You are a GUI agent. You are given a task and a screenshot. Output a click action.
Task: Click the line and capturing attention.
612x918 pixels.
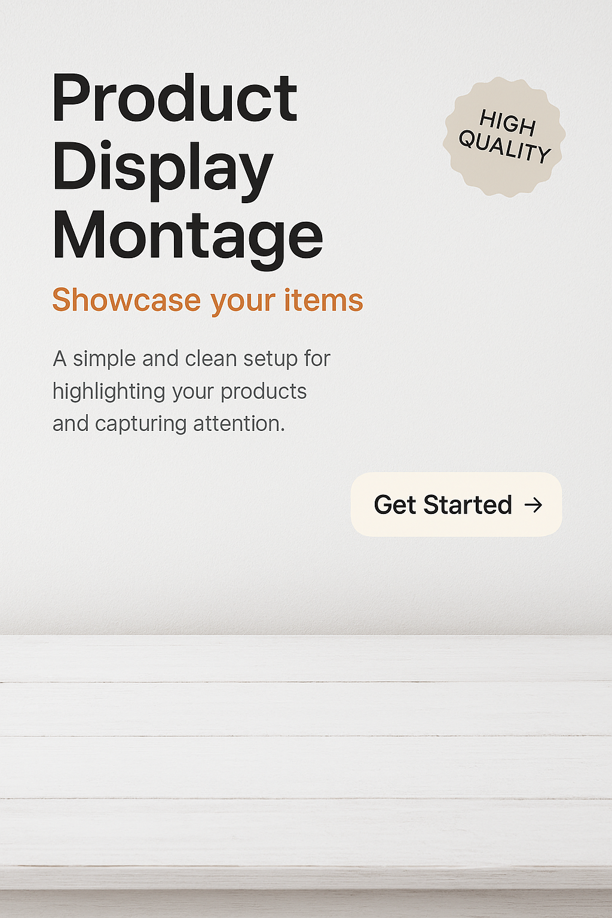point(169,424)
